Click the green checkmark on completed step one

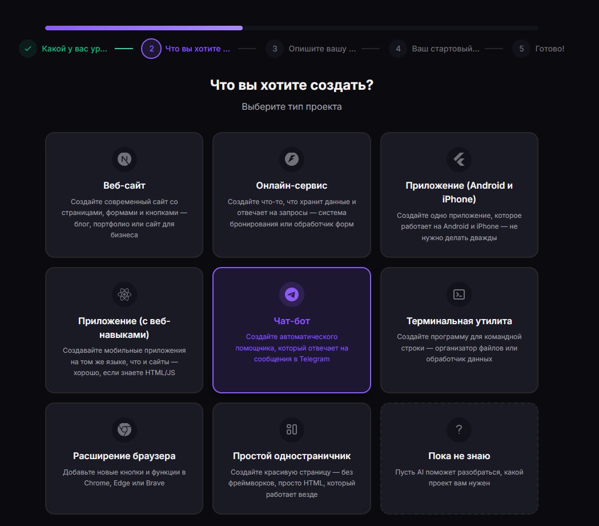[28, 49]
